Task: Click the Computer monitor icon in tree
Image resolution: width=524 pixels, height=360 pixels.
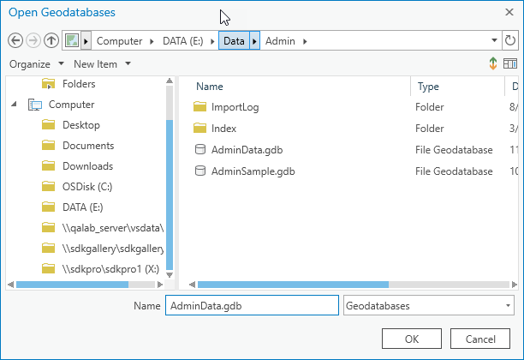Action: pyautogui.click(x=35, y=105)
